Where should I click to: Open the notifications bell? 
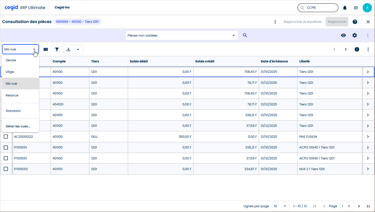[345, 8]
